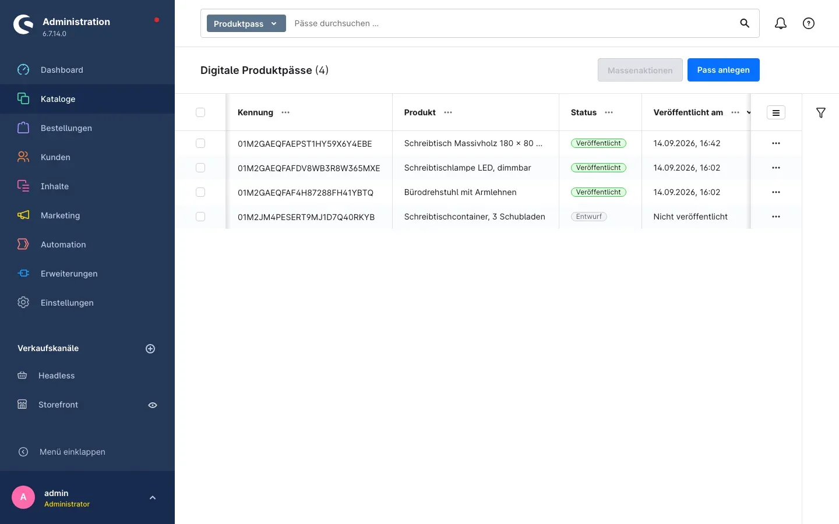Screen dimensions: 839x524
Task: Click the search magnifier icon
Action: click(745, 23)
